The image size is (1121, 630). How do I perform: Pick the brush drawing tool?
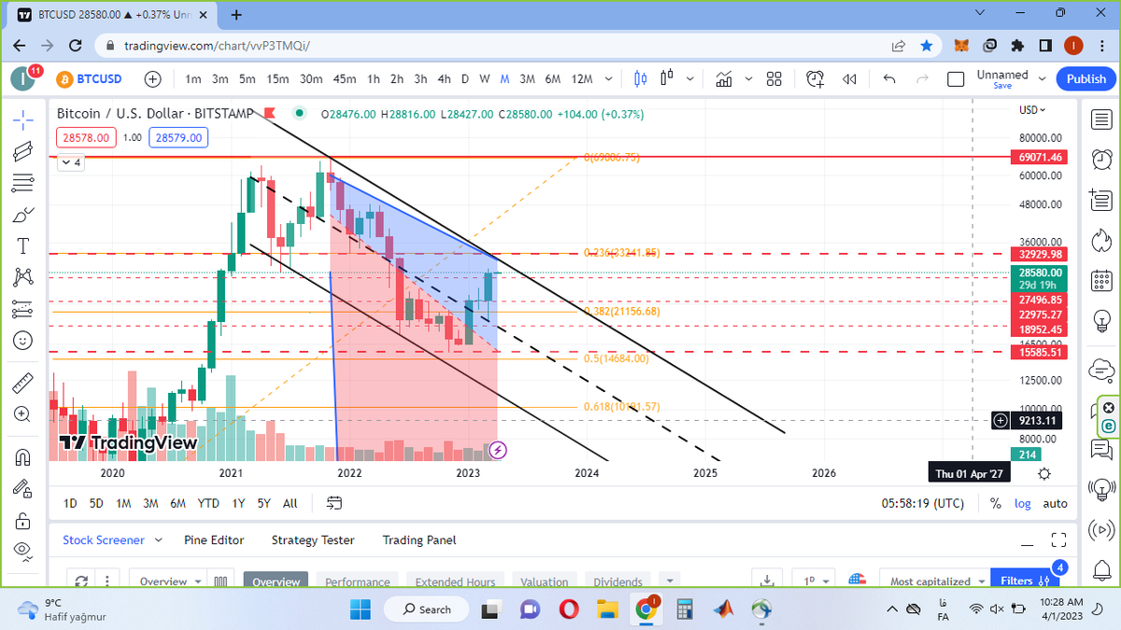23,214
